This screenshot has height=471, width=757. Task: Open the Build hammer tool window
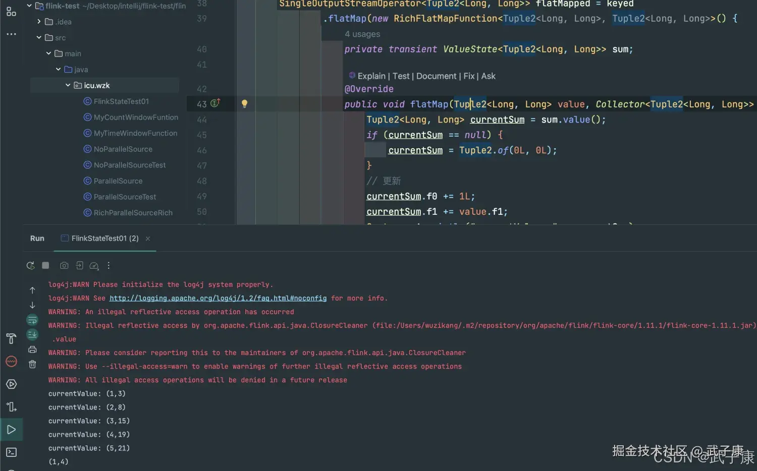[x=11, y=338]
